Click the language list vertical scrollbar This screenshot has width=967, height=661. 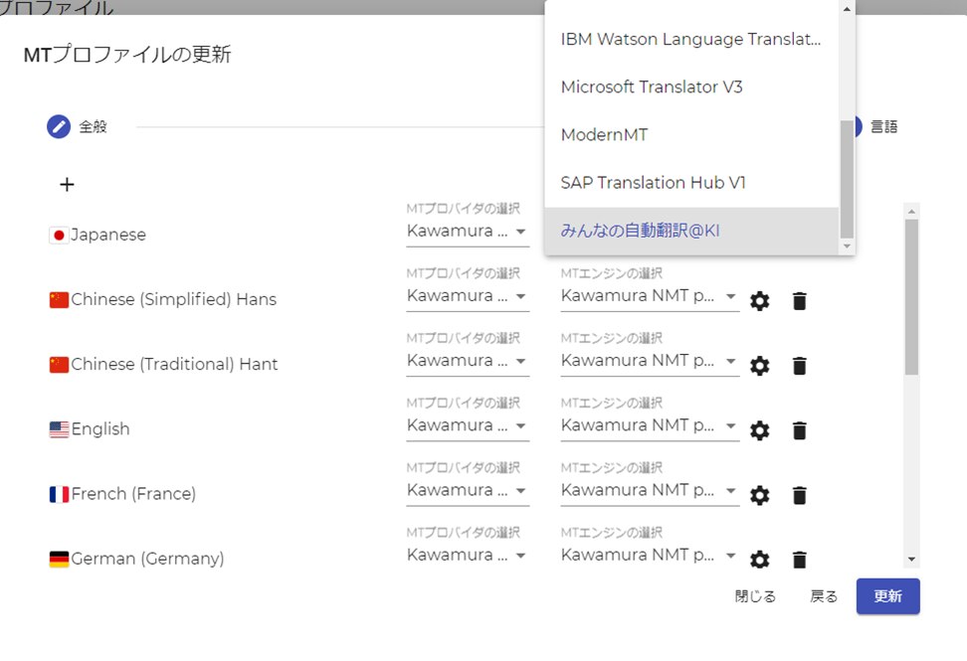pyautogui.click(x=911, y=298)
